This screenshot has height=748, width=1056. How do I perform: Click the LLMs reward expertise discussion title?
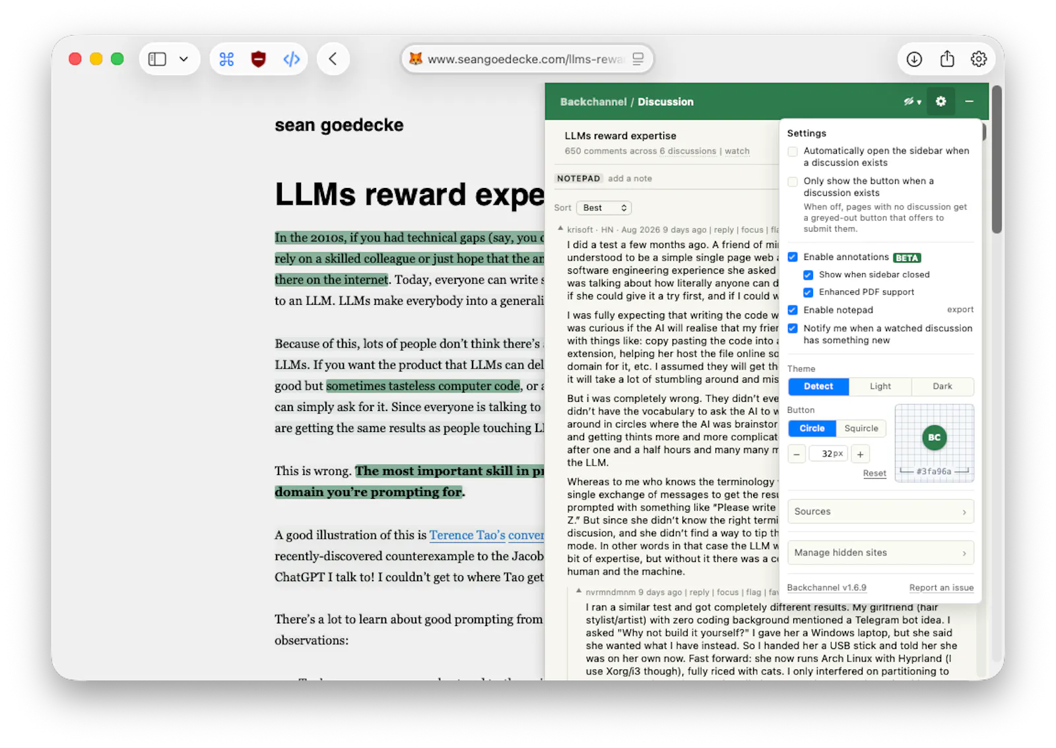pyautogui.click(x=620, y=136)
